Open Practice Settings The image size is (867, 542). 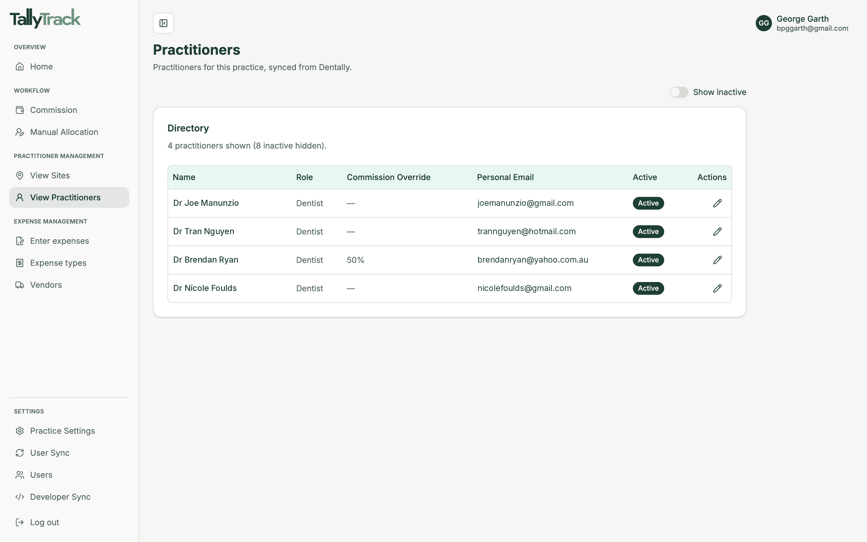69,431
